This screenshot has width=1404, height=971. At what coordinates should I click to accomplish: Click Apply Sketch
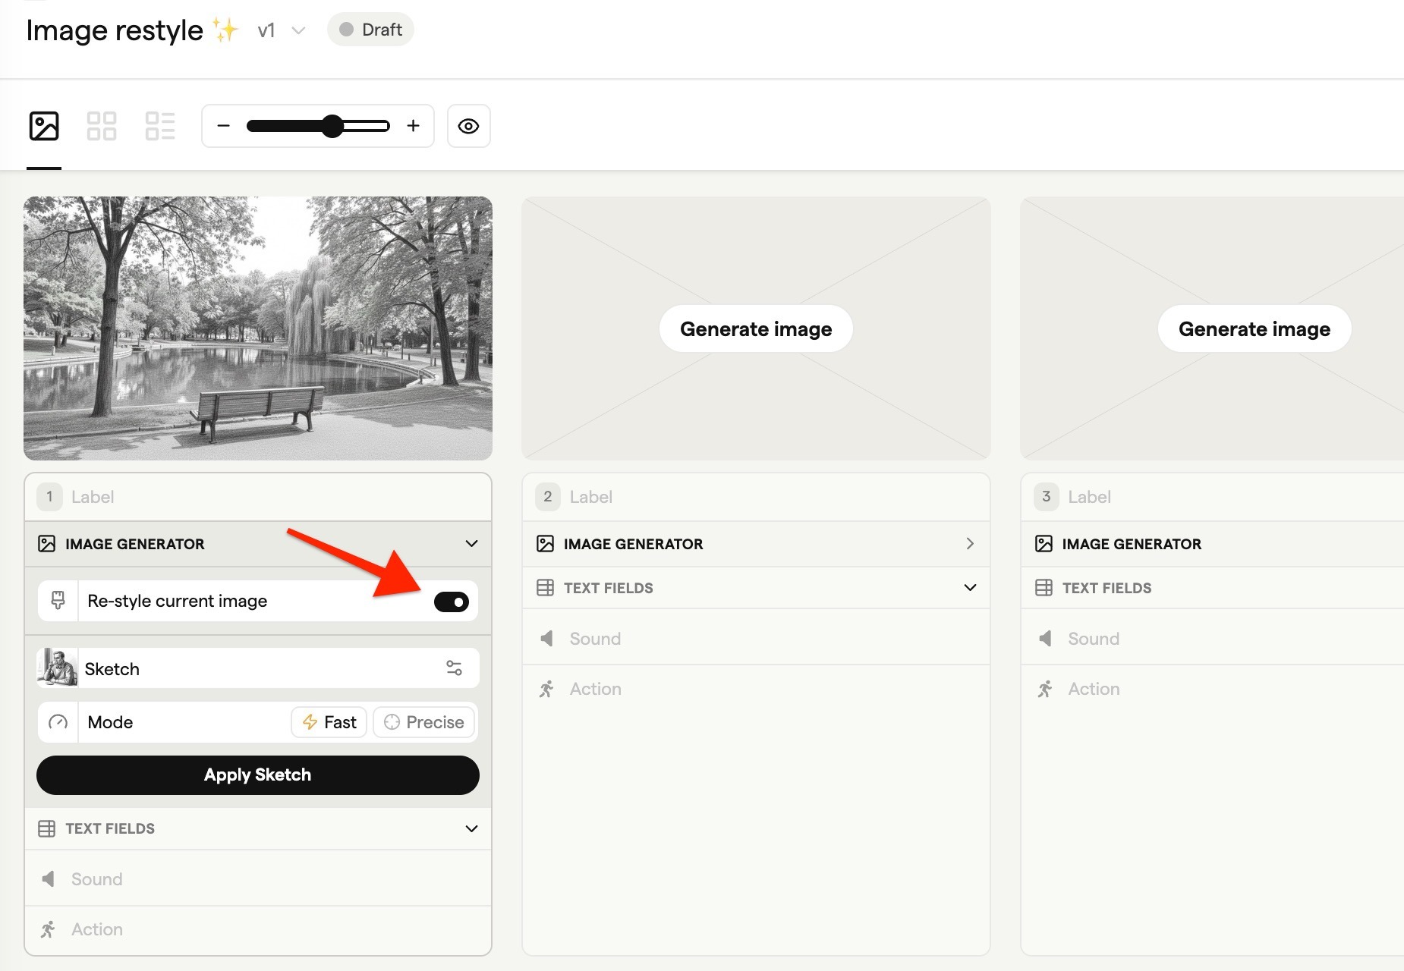coord(257,775)
